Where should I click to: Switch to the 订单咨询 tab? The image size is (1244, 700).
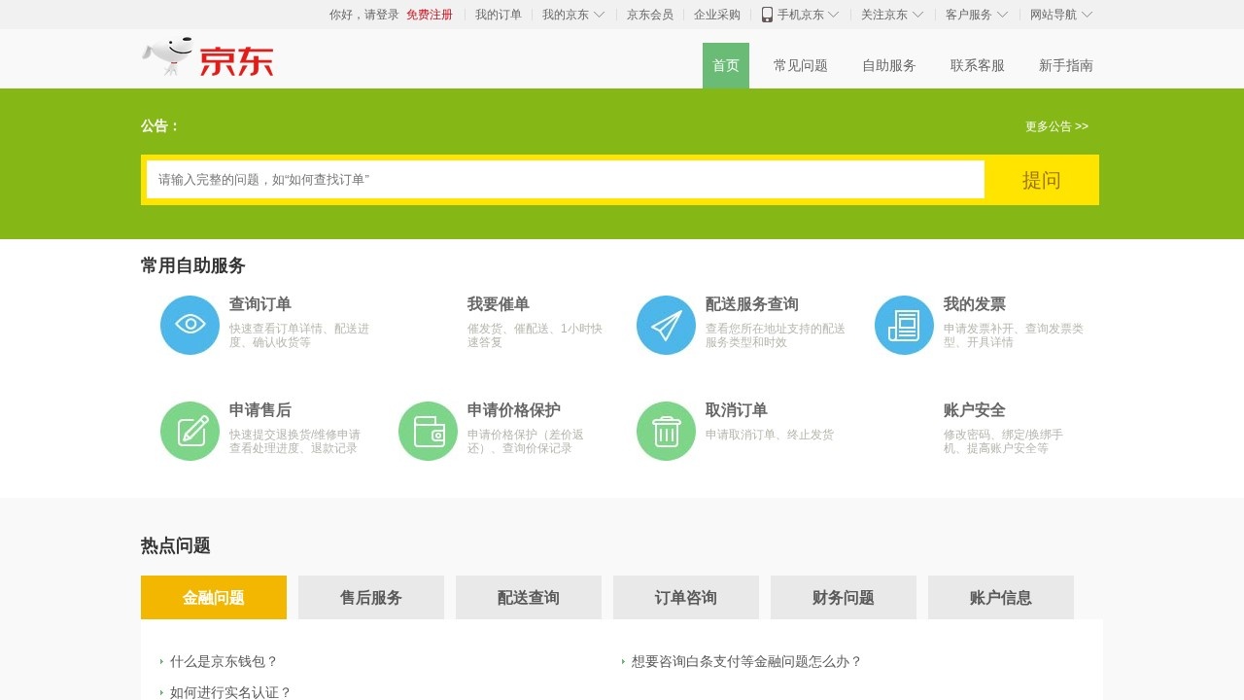coord(686,597)
